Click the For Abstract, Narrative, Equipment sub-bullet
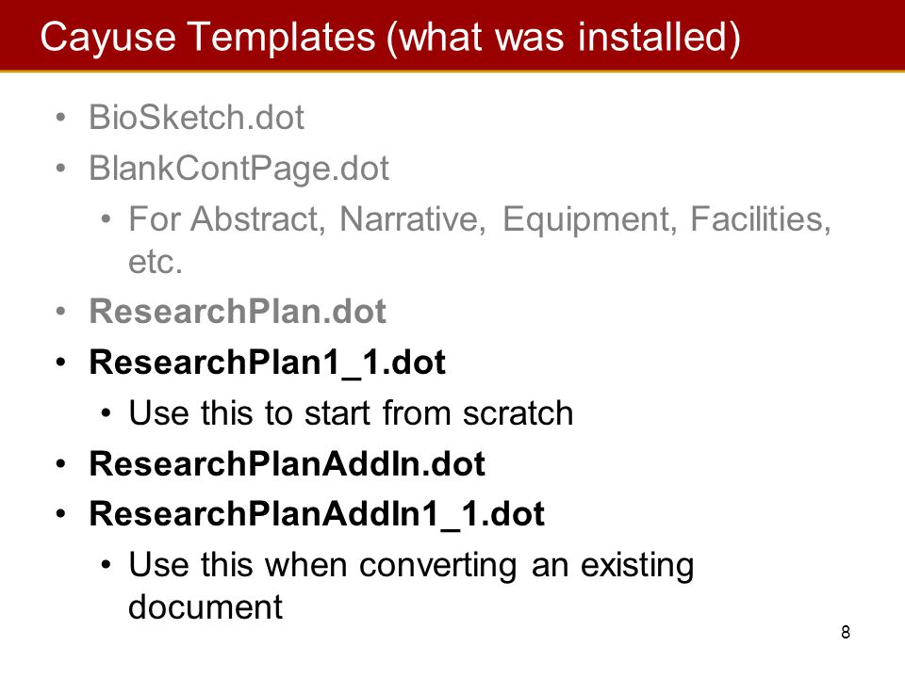 point(479,240)
